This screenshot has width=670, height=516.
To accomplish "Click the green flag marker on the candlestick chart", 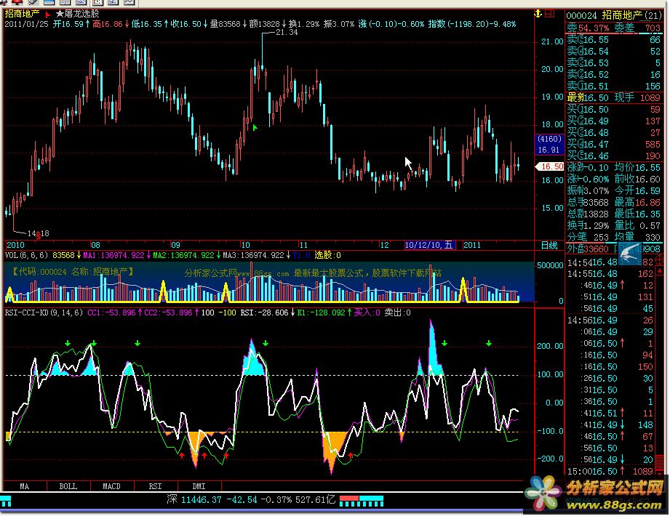I will click(x=255, y=127).
